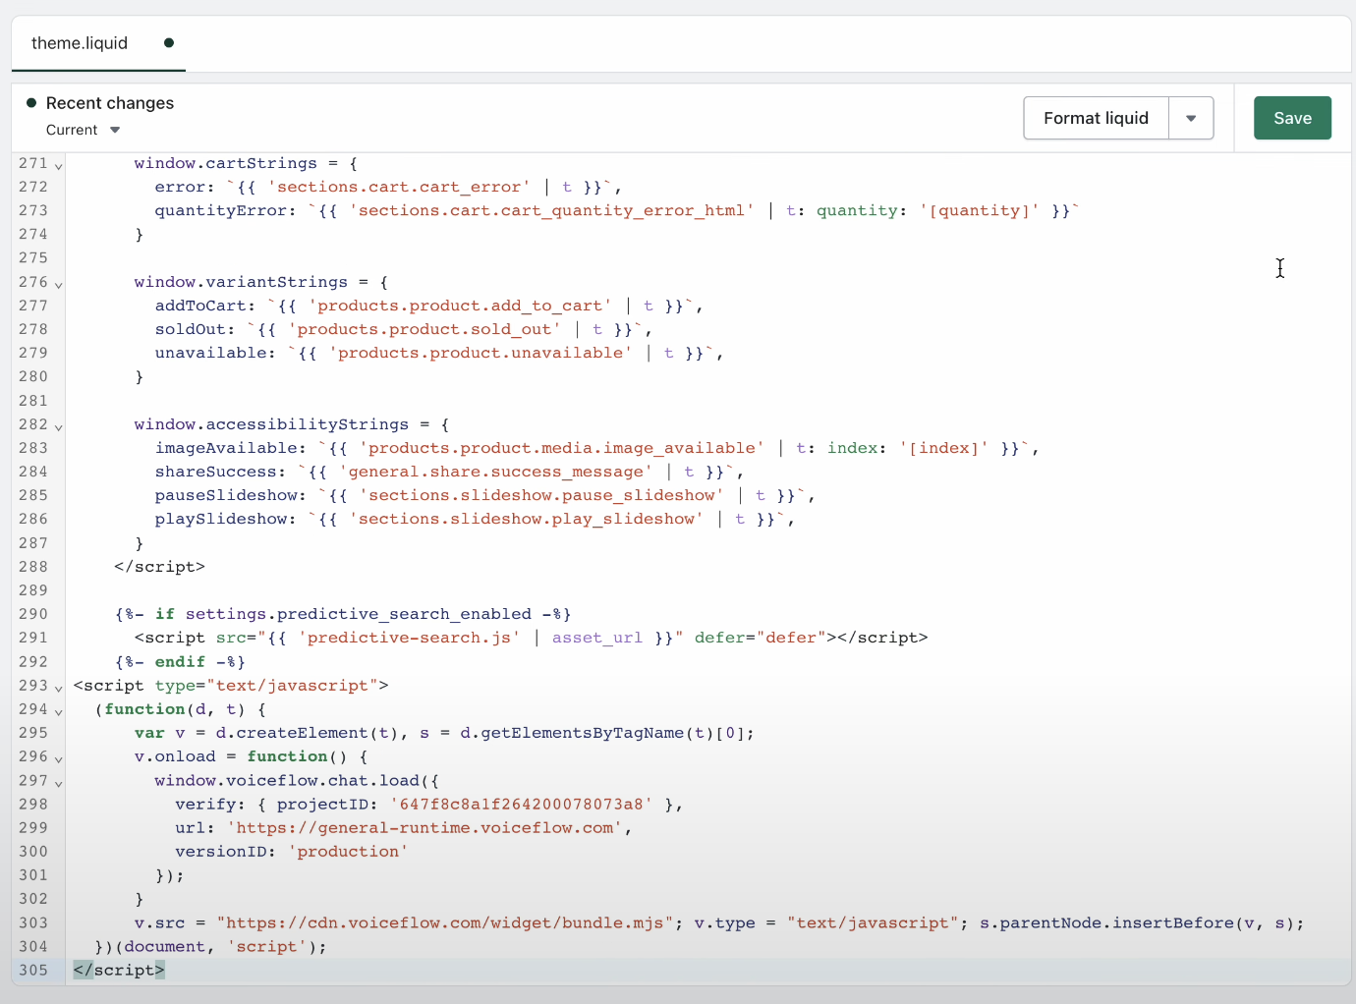Click 'sections.slideshow.pause_slideshow' string
This screenshot has height=1004, width=1356.
541,495
